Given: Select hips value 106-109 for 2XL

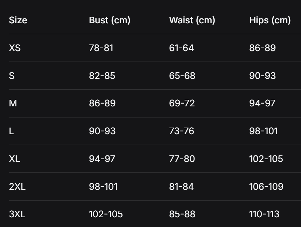Looking at the screenshot, I should click(x=266, y=187).
